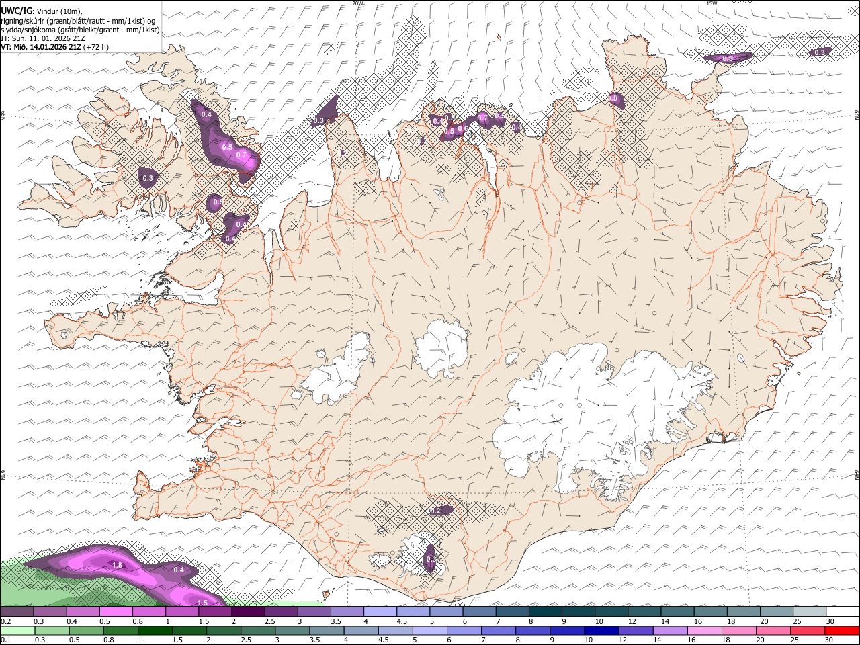Image resolution: width=860 pixels, height=645 pixels.
Task: Click the "IT: Sun. 11. 01. 2026 21Z" line
Action: (44, 38)
